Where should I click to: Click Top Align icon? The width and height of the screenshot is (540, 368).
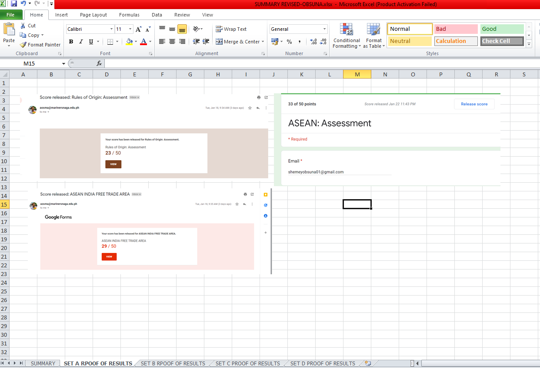tap(162, 29)
